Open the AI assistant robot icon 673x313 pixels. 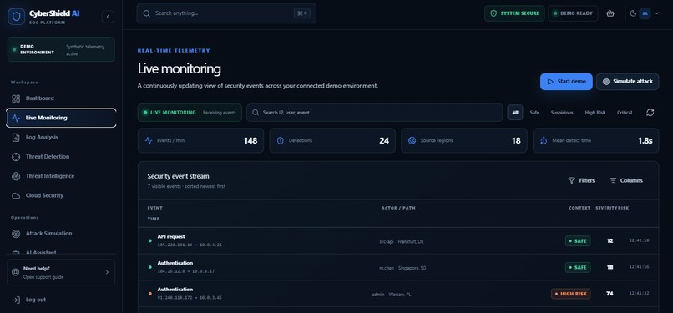point(610,13)
